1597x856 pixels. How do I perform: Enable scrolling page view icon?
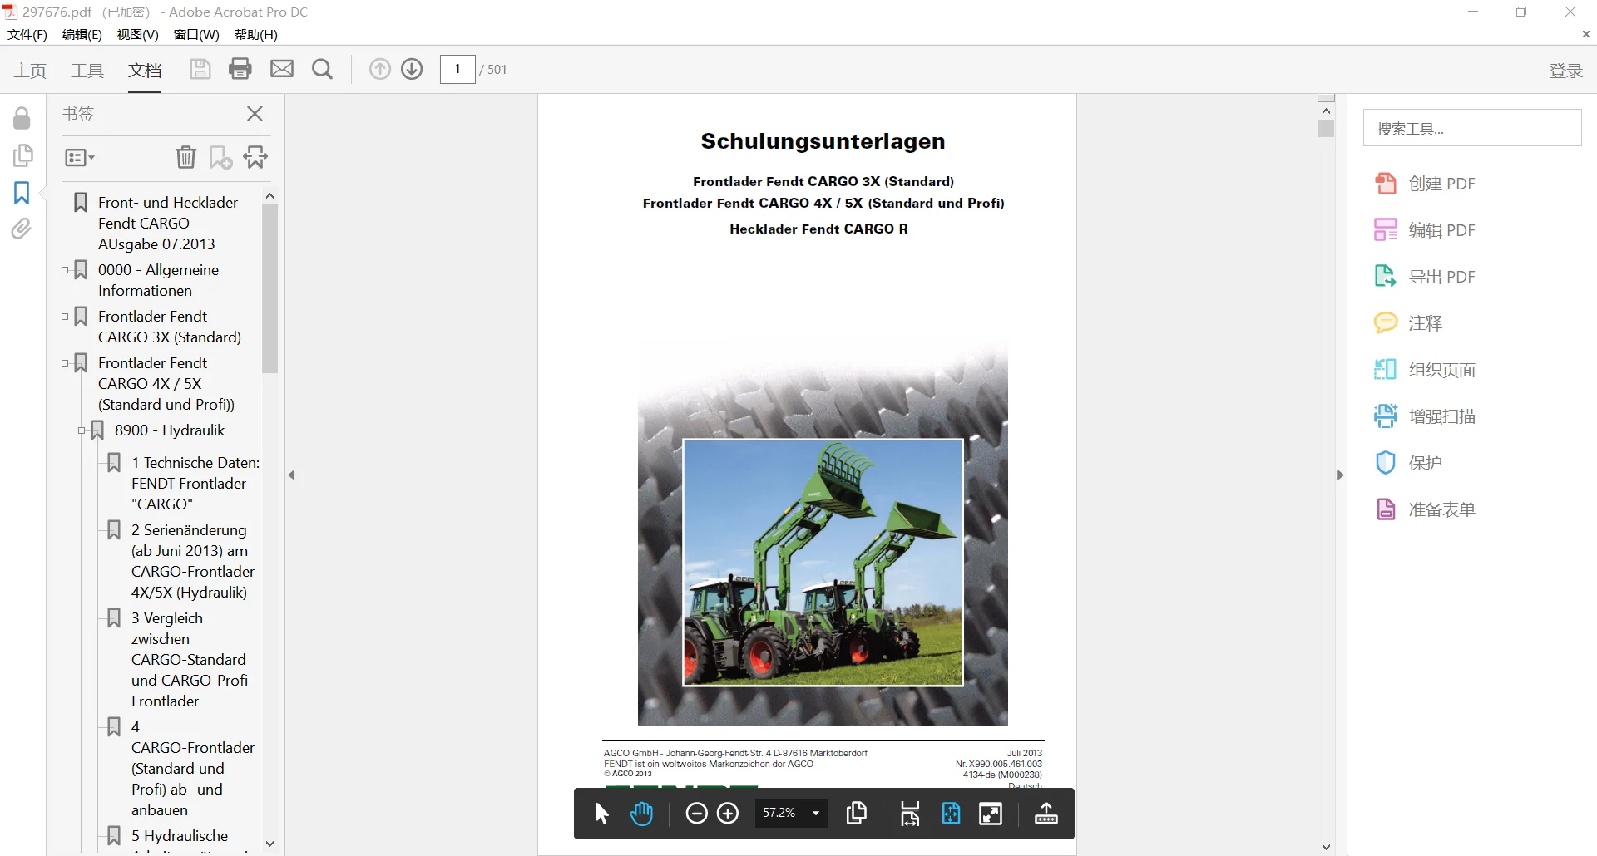(910, 814)
